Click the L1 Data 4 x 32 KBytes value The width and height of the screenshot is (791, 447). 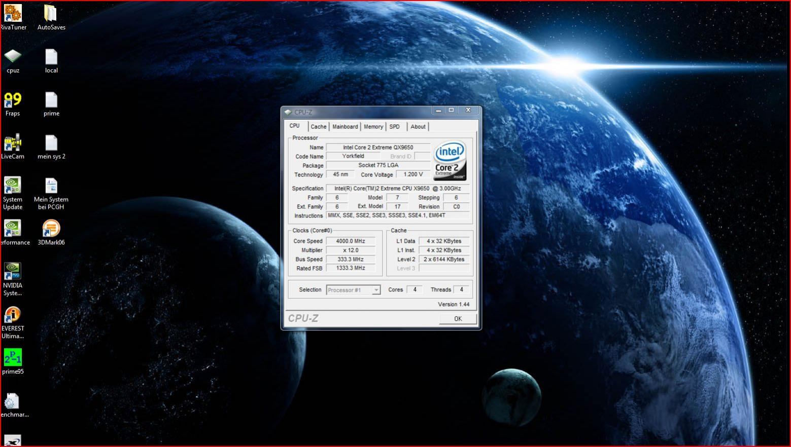click(x=444, y=241)
